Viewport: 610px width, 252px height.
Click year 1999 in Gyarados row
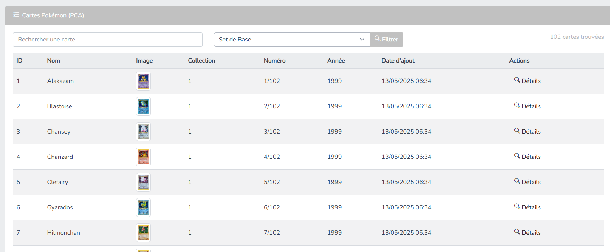[334, 207]
